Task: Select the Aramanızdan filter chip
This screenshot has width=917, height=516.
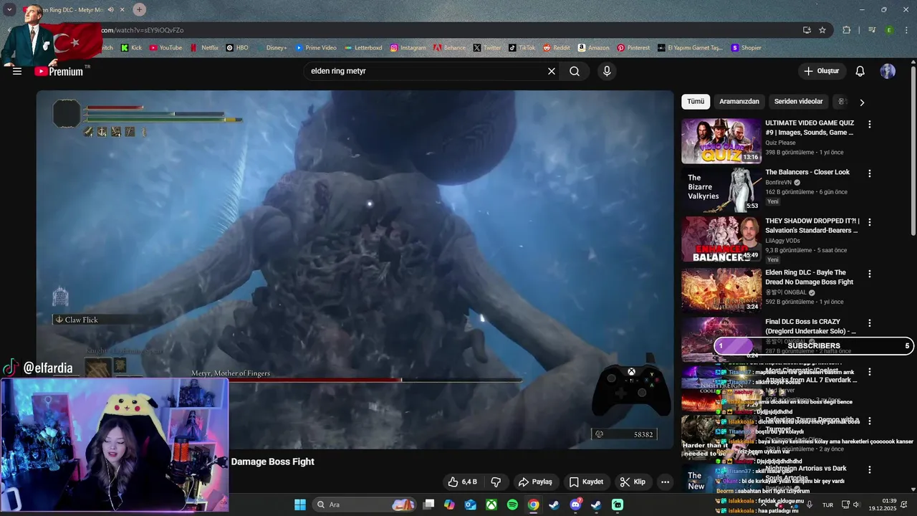Action: pyautogui.click(x=739, y=102)
